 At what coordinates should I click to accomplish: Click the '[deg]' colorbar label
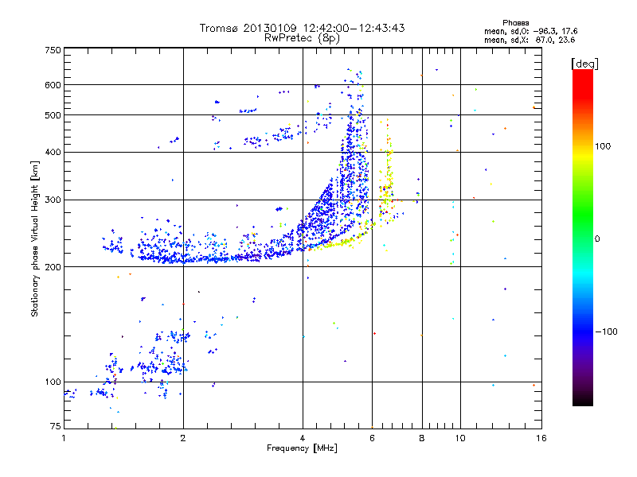584,64
